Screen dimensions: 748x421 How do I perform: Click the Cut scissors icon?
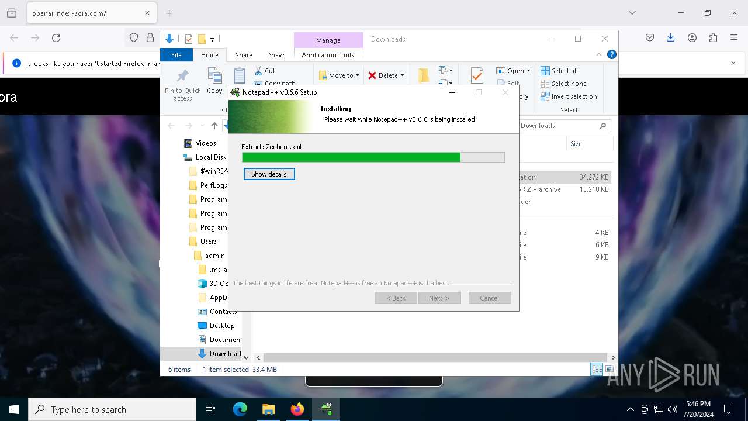click(258, 71)
